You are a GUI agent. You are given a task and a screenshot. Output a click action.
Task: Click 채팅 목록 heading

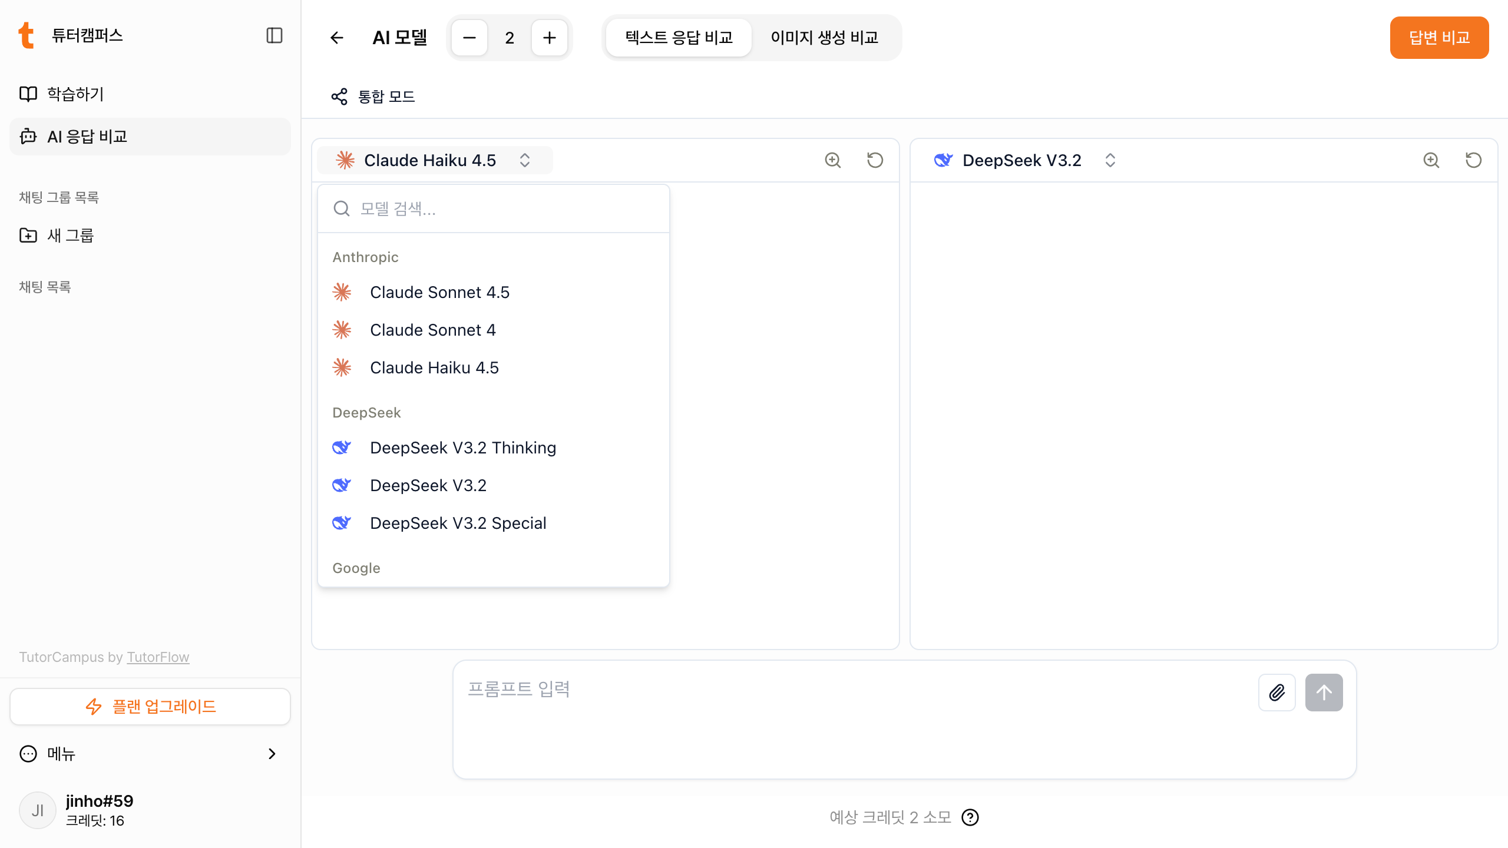tap(45, 287)
